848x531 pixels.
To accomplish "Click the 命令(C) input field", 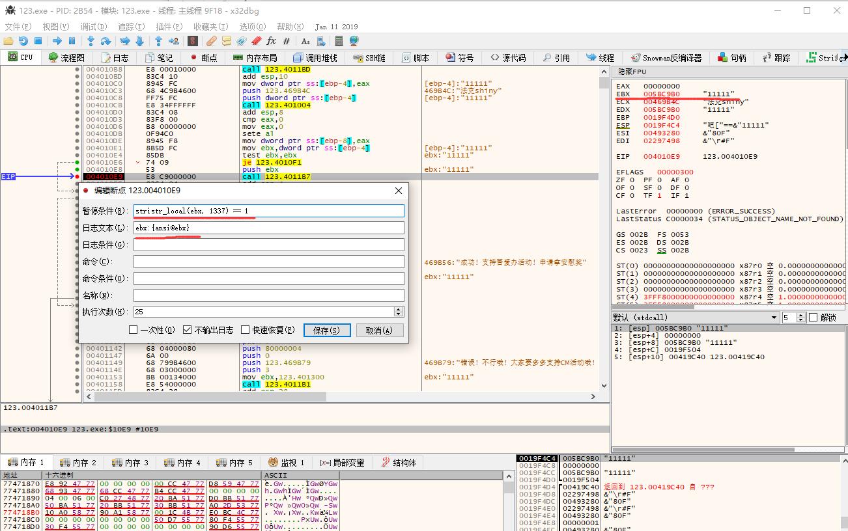I will click(x=268, y=262).
